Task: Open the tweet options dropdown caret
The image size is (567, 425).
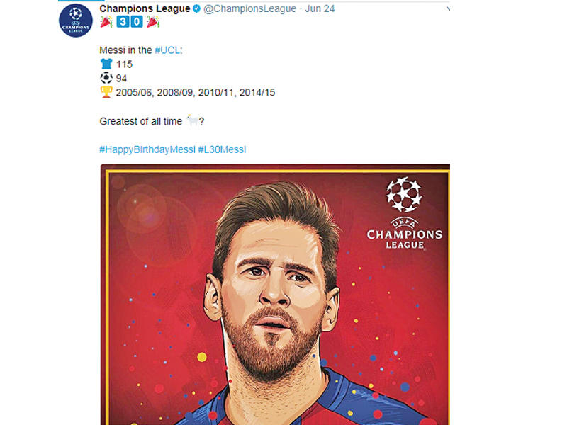Action: pos(448,8)
